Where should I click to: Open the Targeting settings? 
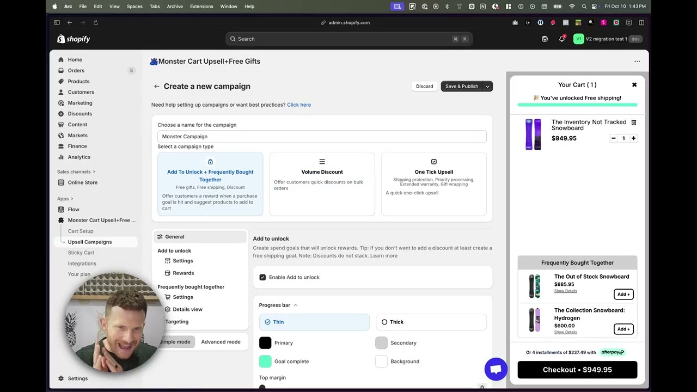(x=177, y=322)
